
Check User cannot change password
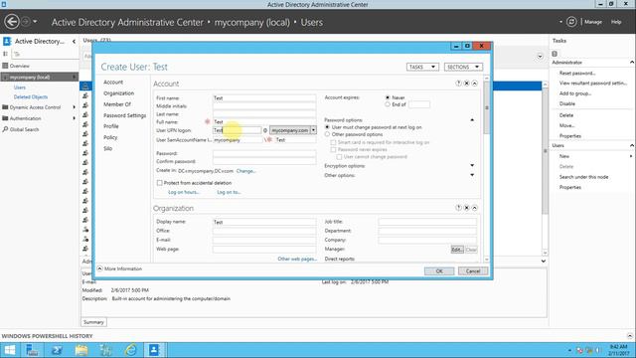click(x=340, y=157)
